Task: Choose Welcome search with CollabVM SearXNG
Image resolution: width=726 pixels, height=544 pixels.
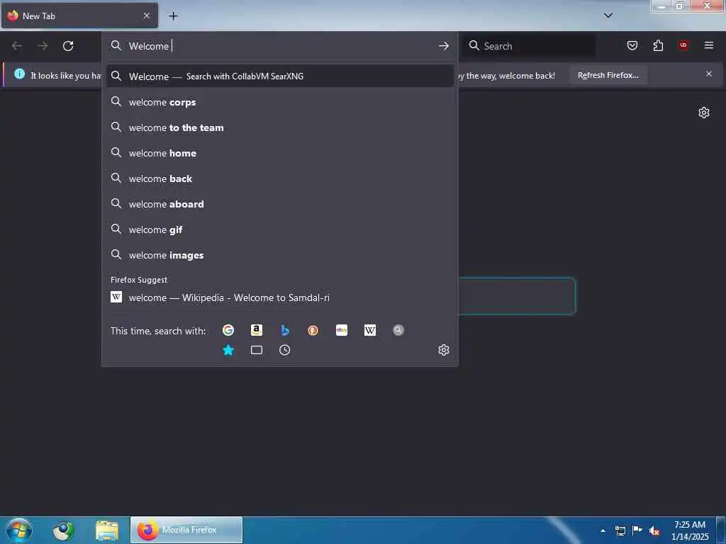Action: pyautogui.click(x=279, y=76)
